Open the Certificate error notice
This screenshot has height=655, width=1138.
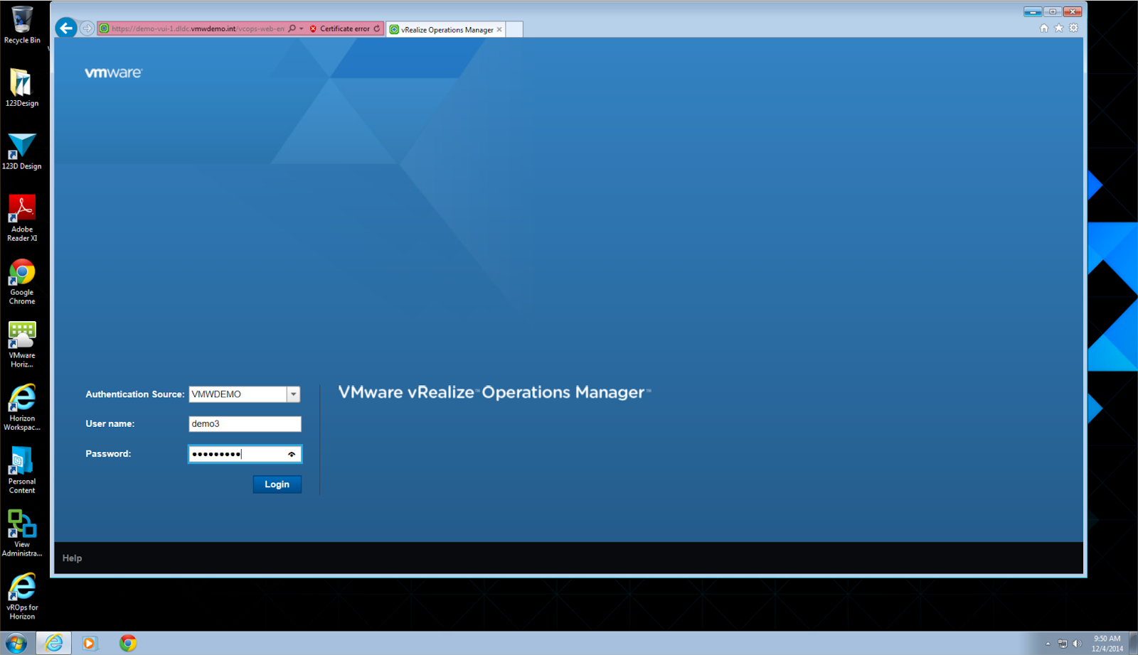pyautogui.click(x=339, y=29)
